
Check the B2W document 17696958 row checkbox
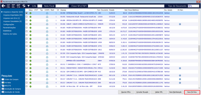(27, 53)
